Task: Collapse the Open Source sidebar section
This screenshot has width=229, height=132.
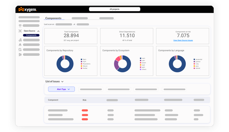Action: tap(39, 31)
